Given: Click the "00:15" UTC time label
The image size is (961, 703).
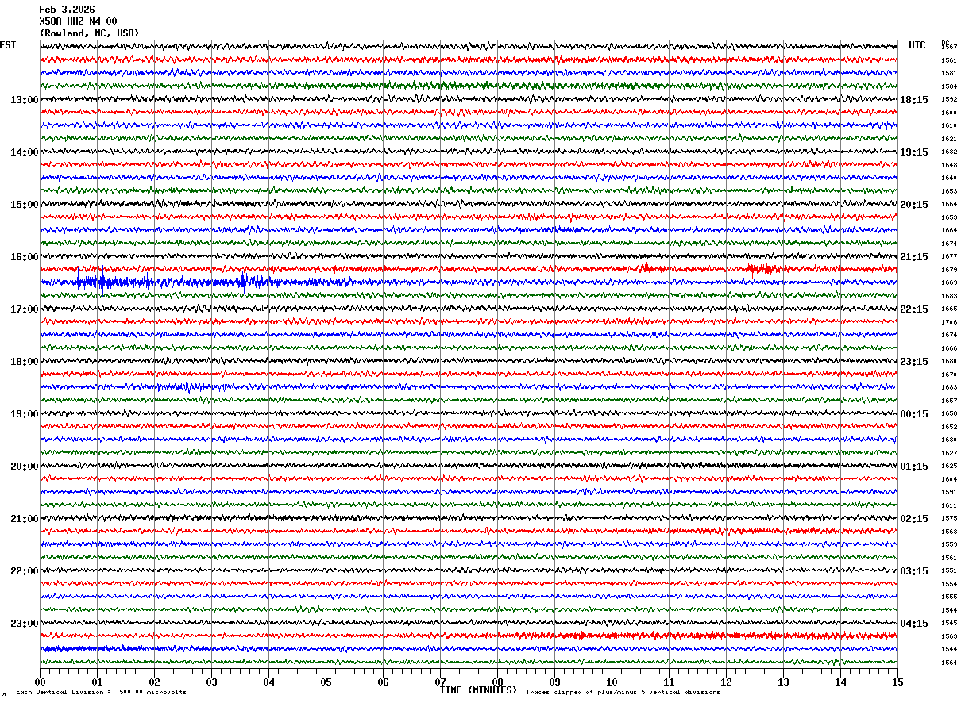Looking at the screenshot, I should pyautogui.click(x=914, y=414).
